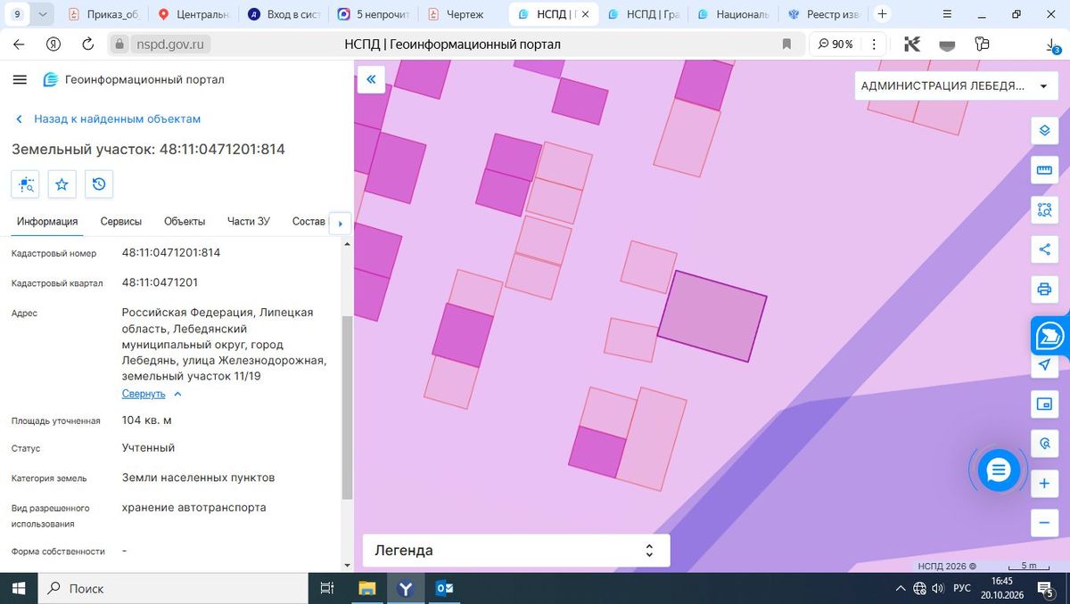Switch to the Объекты tab
This screenshot has height=604, width=1070.
click(185, 222)
